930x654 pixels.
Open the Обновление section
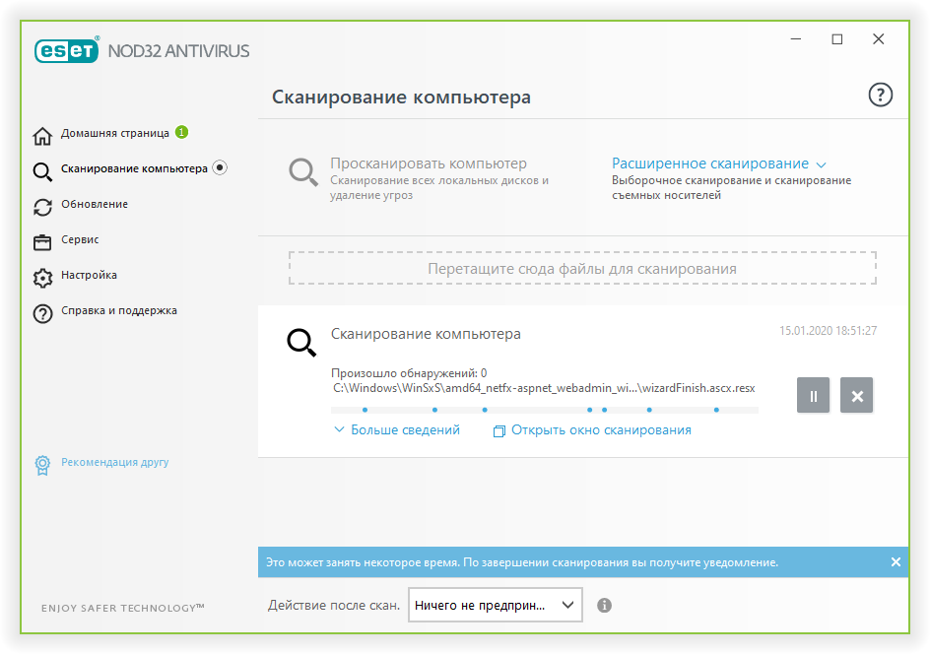[94, 205]
